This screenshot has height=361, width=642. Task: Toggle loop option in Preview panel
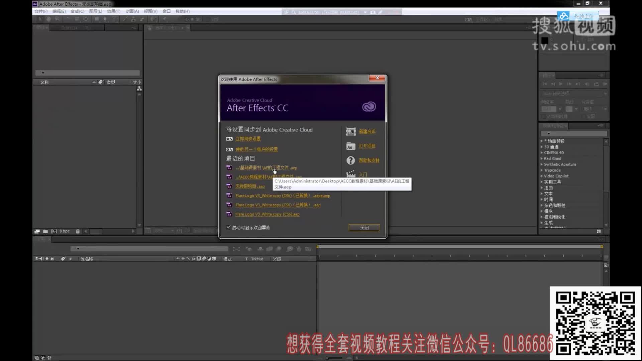[597, 84]
